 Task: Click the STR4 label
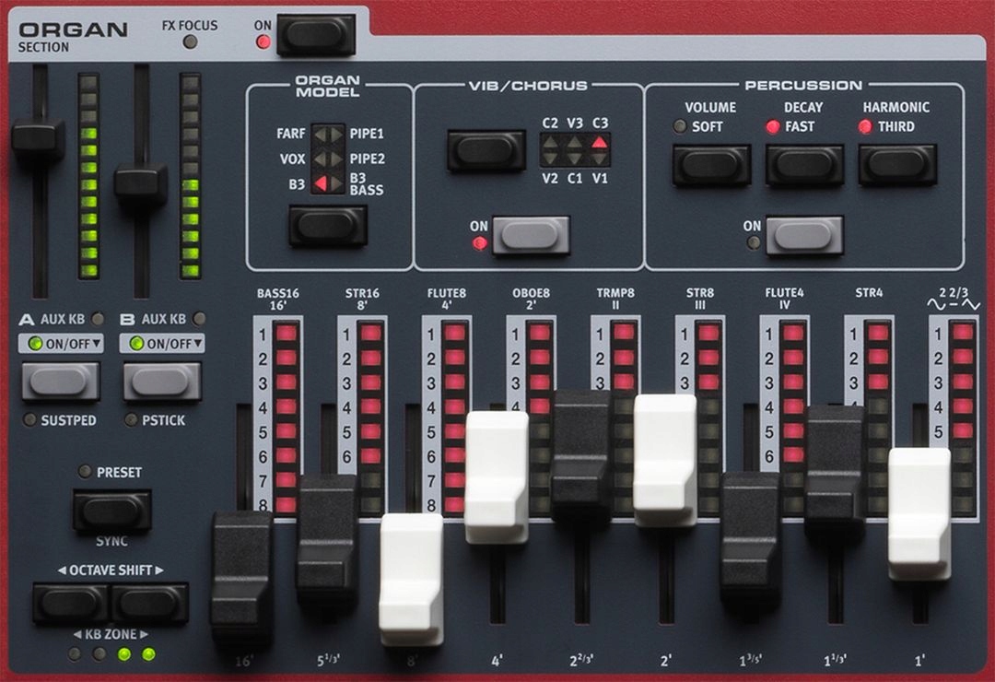(x=869, y=293)
